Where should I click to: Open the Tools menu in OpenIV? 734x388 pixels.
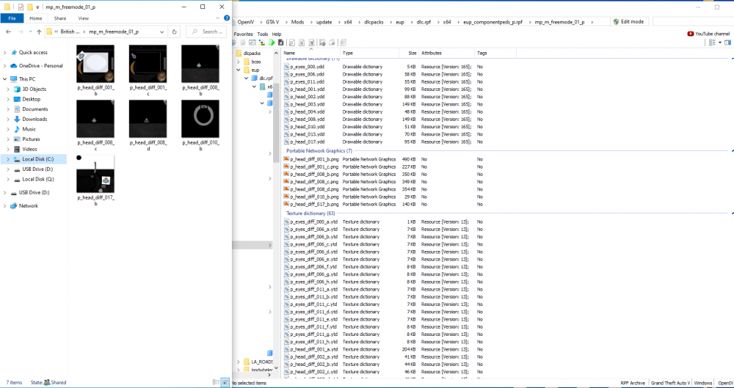[263, 34]
